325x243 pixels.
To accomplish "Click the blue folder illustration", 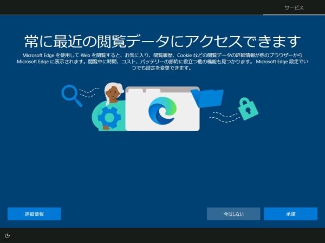I will click(x=207, y=99).
